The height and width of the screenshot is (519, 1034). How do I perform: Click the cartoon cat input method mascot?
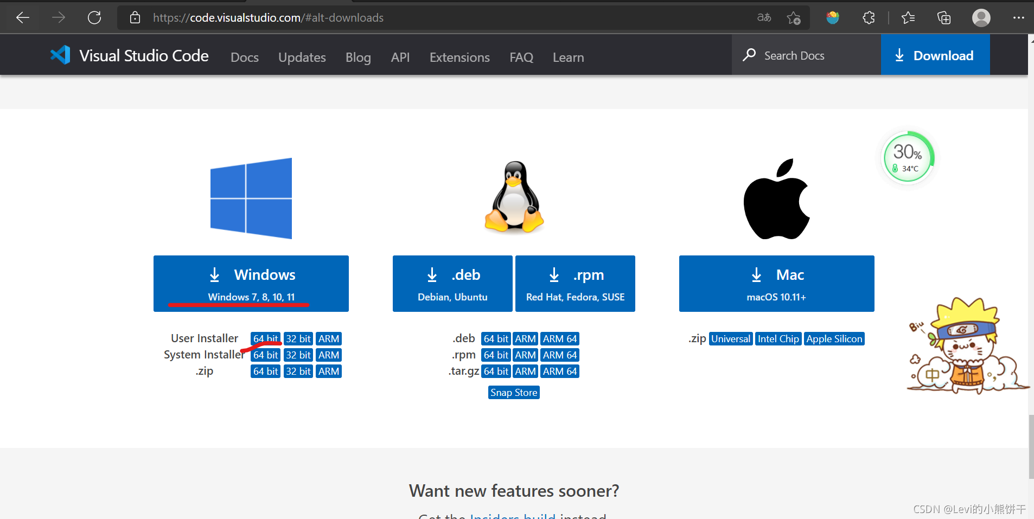coord(967,345)
